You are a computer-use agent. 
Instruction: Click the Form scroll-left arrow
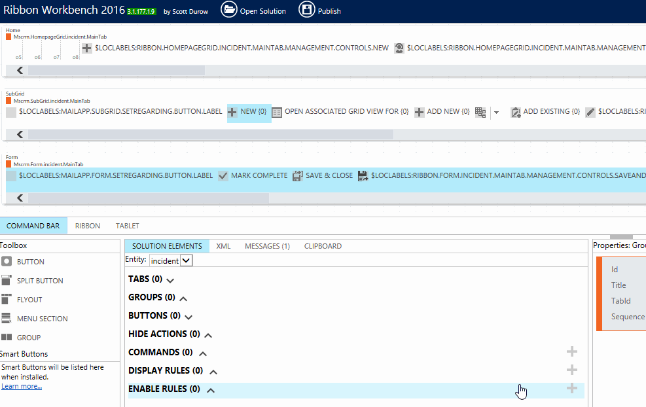tap(20, 198)
